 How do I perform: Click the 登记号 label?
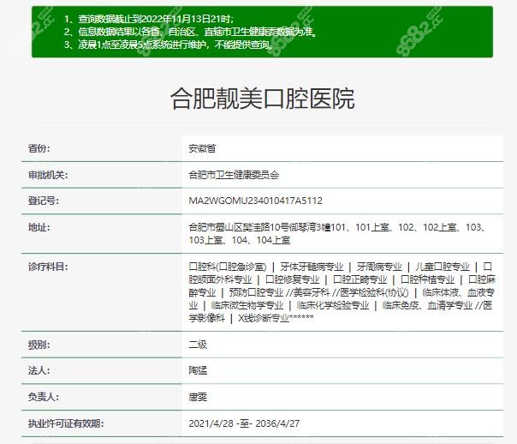point(43,201)
